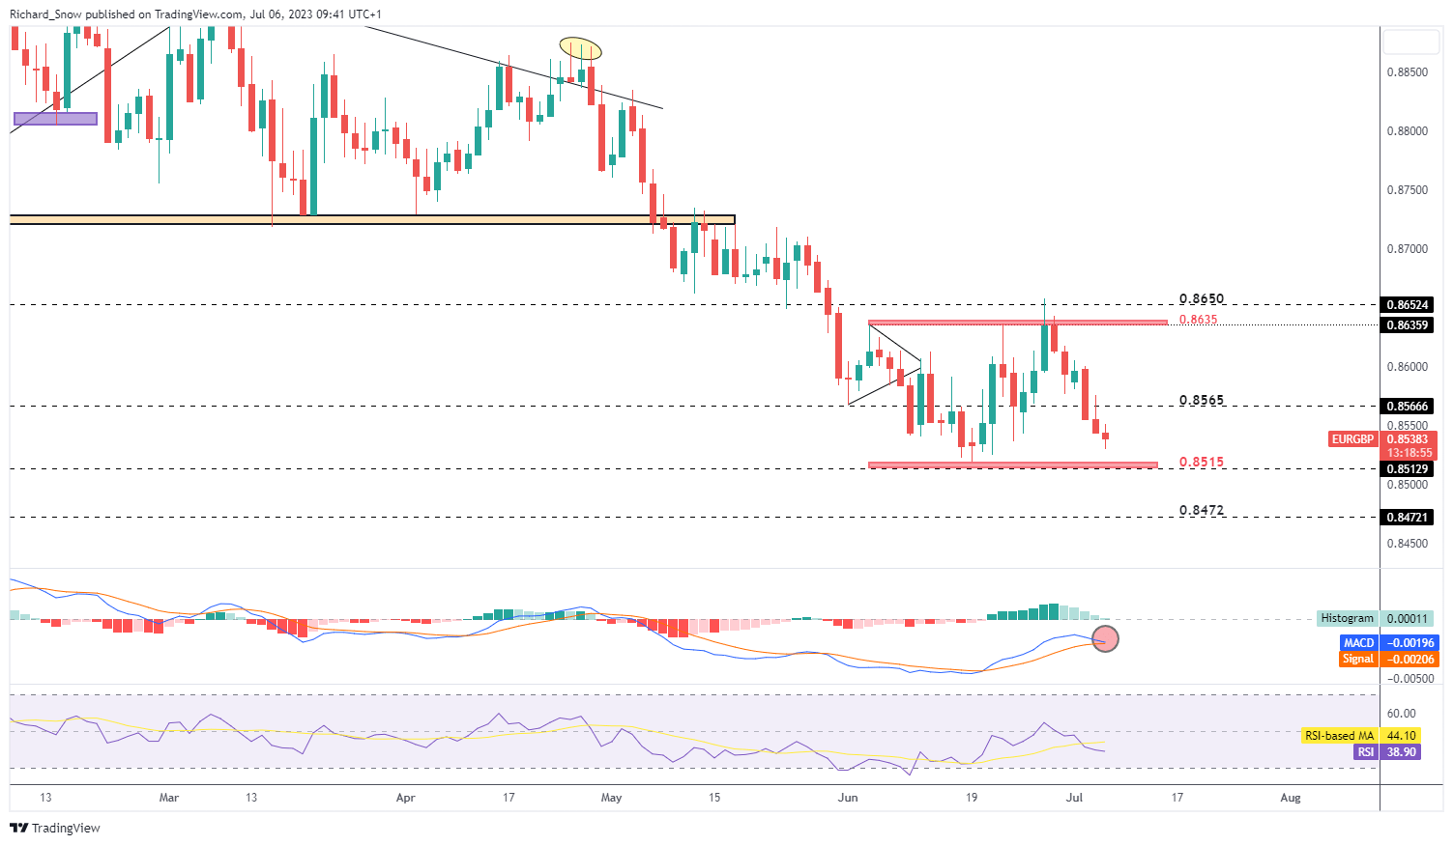Click the 60.00 RSI scale label
The height and width of the screenshot is (845, 1453).
[x=1402, y=714]
